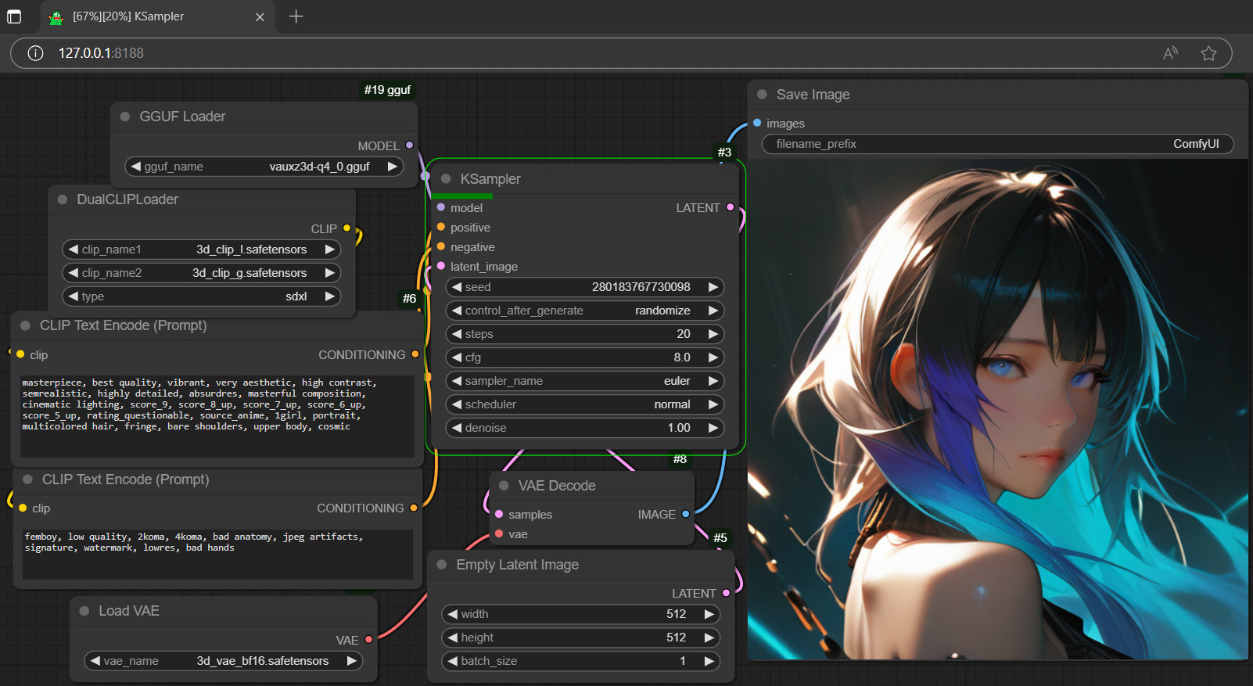Open the tab actions menu icon

[x=14, y=16]
